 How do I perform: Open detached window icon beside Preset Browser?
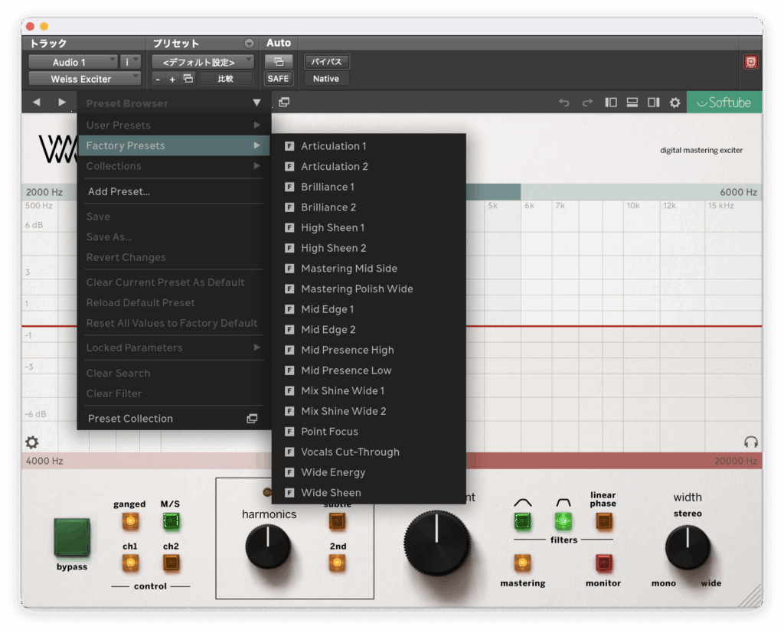284,103
